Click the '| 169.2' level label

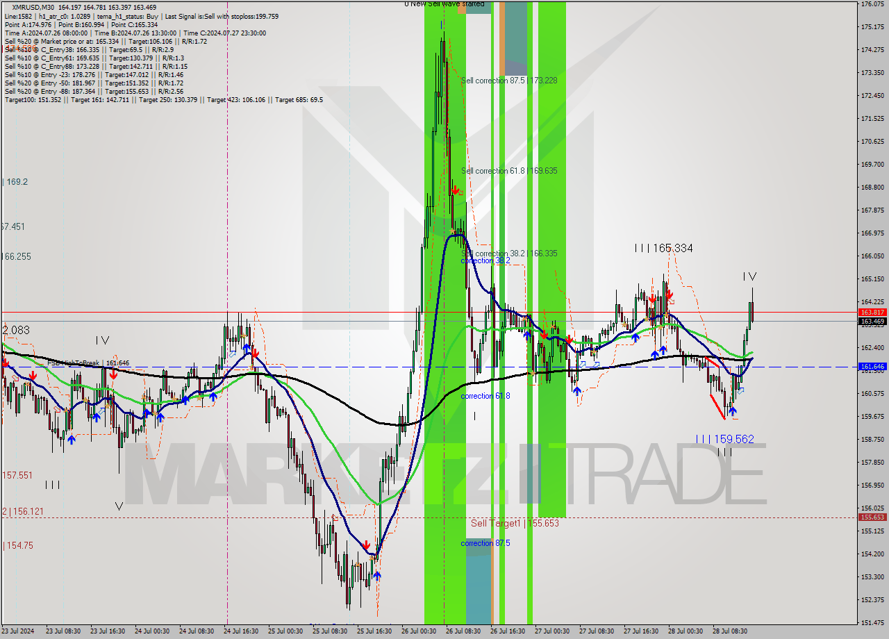(15, 182)
